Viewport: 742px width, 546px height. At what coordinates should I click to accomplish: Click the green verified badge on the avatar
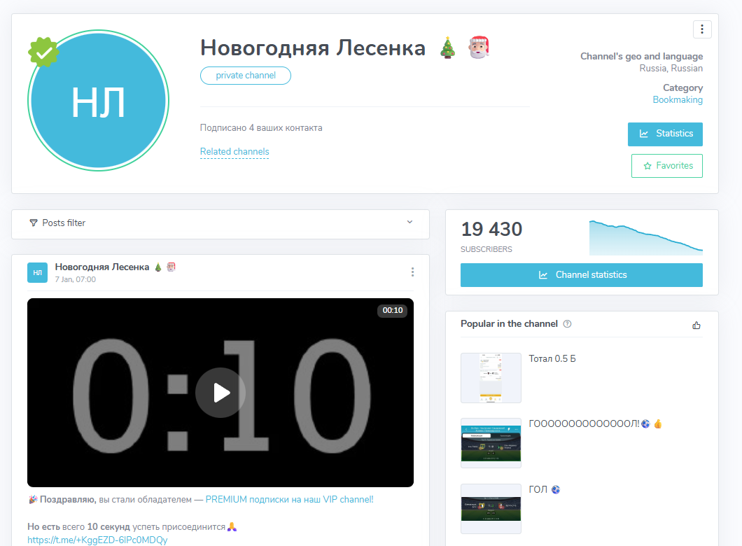(x=44, y=52)
